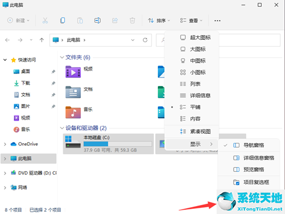285x214 pixels.
Task: Expand the 此电脑 tree node
Action: click(5, 159)
